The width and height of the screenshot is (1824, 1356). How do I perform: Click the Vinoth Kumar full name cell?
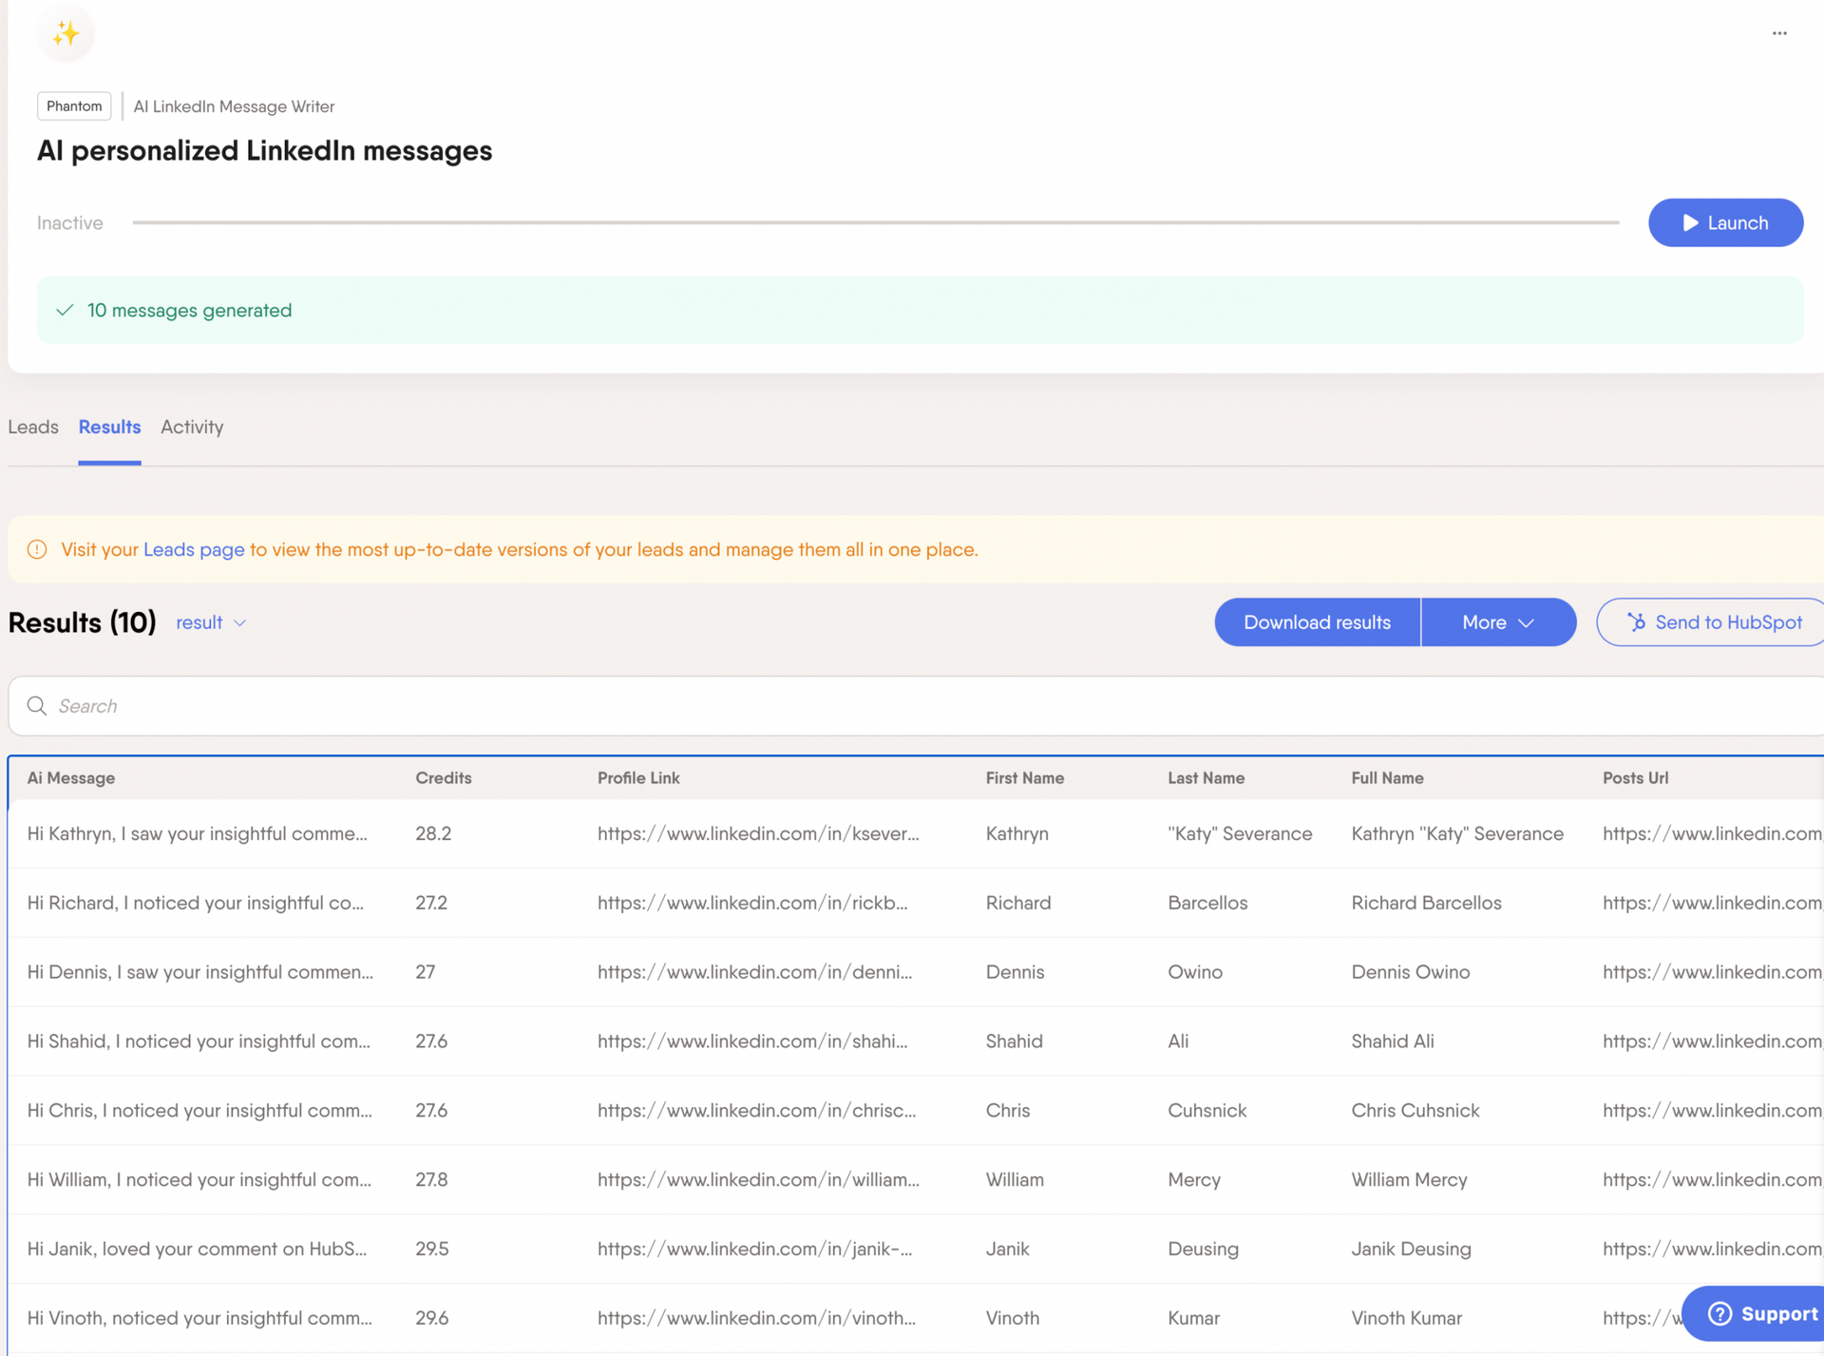[x=1406, y=1318]
